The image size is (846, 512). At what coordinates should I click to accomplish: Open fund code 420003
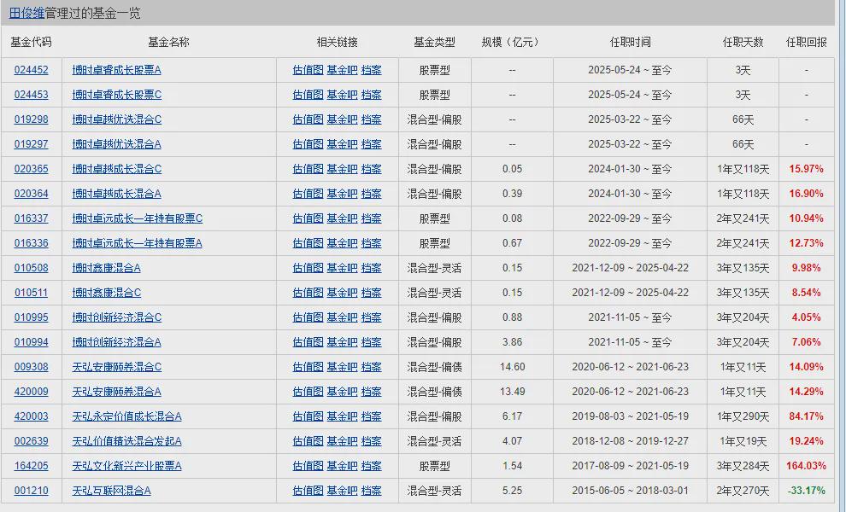32,416
